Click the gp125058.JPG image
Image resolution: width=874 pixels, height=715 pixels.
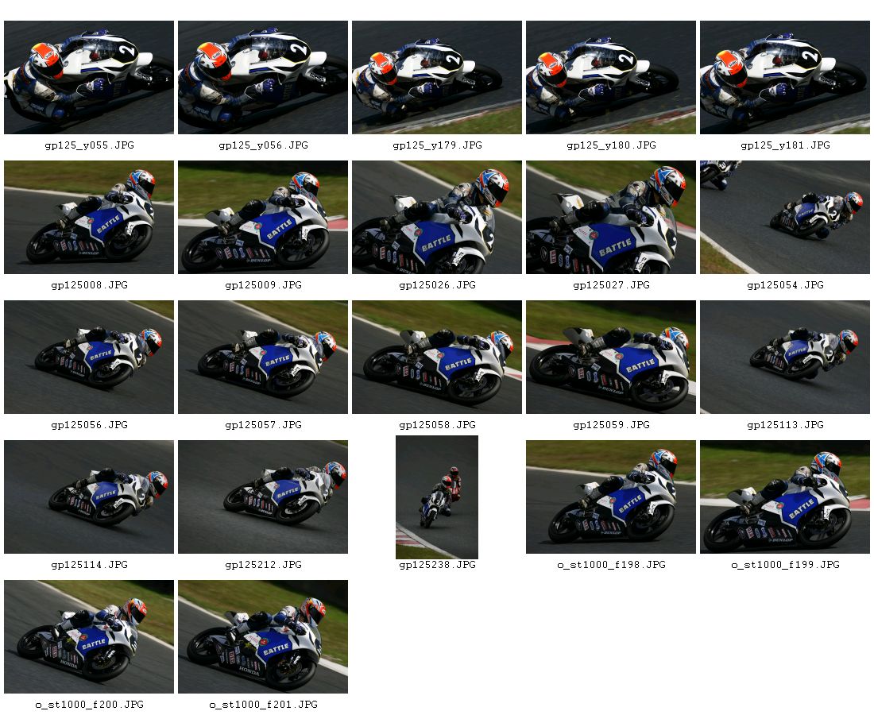(436, 357)
